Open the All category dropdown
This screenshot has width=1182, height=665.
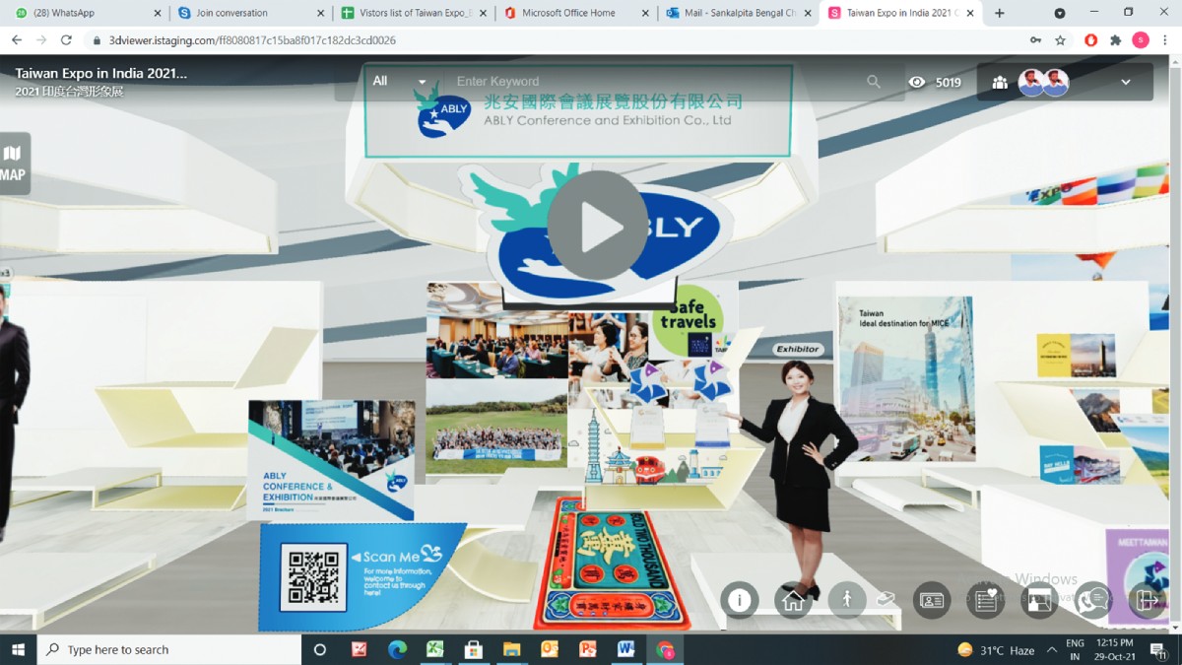[x=400, y=82]
